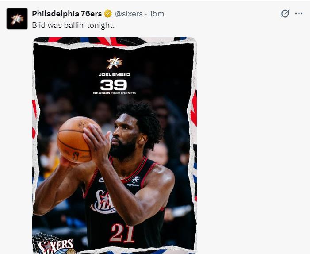The height and width of the screenshot is (254, 310).
Task: Click the Sixers script on jersey chest
Action: pos(104,202)
